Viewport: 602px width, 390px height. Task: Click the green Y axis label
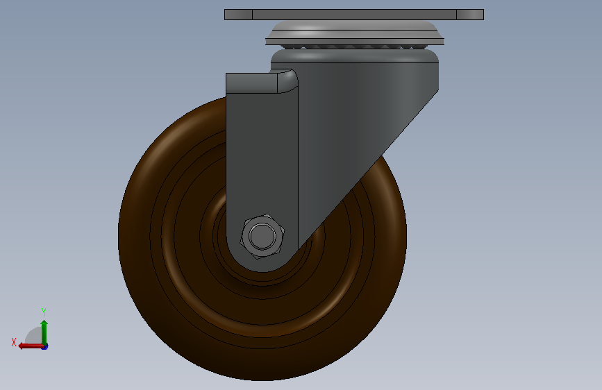coord(44,312)
